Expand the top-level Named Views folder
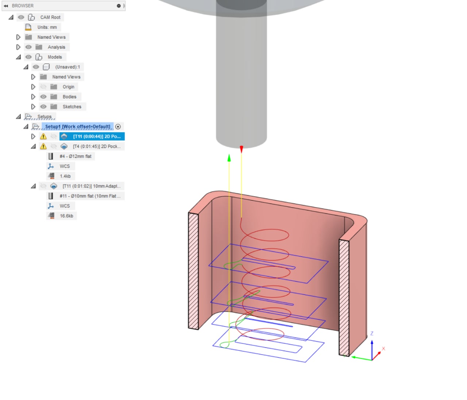The width and height of the screenshot is (467, 400). coord(18,37)
